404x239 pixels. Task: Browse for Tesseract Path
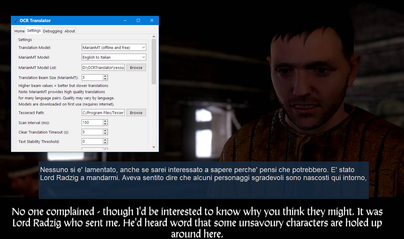136,113
